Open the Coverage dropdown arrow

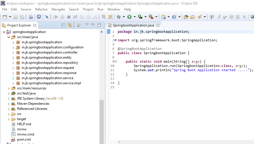pos(145,17)
